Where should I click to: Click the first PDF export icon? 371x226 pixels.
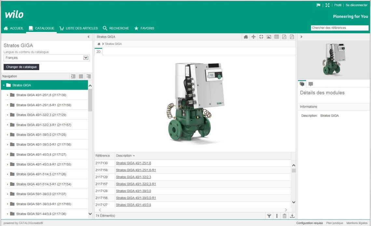pos(284,37)
